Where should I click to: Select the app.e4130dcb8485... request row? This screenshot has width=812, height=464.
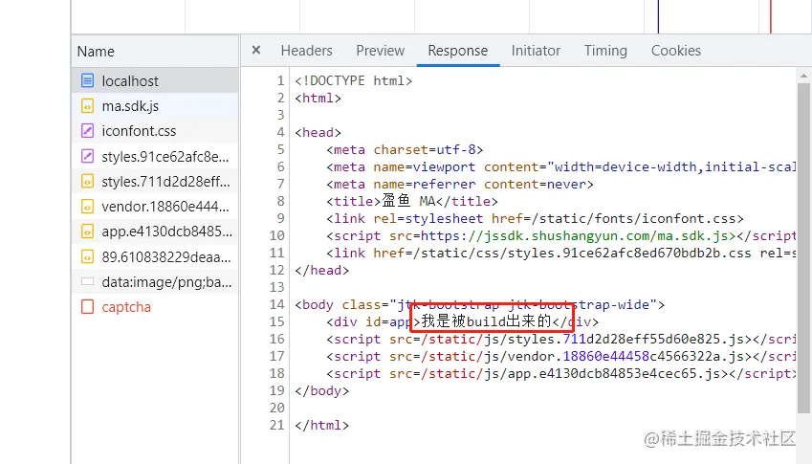tap(155, 231)
